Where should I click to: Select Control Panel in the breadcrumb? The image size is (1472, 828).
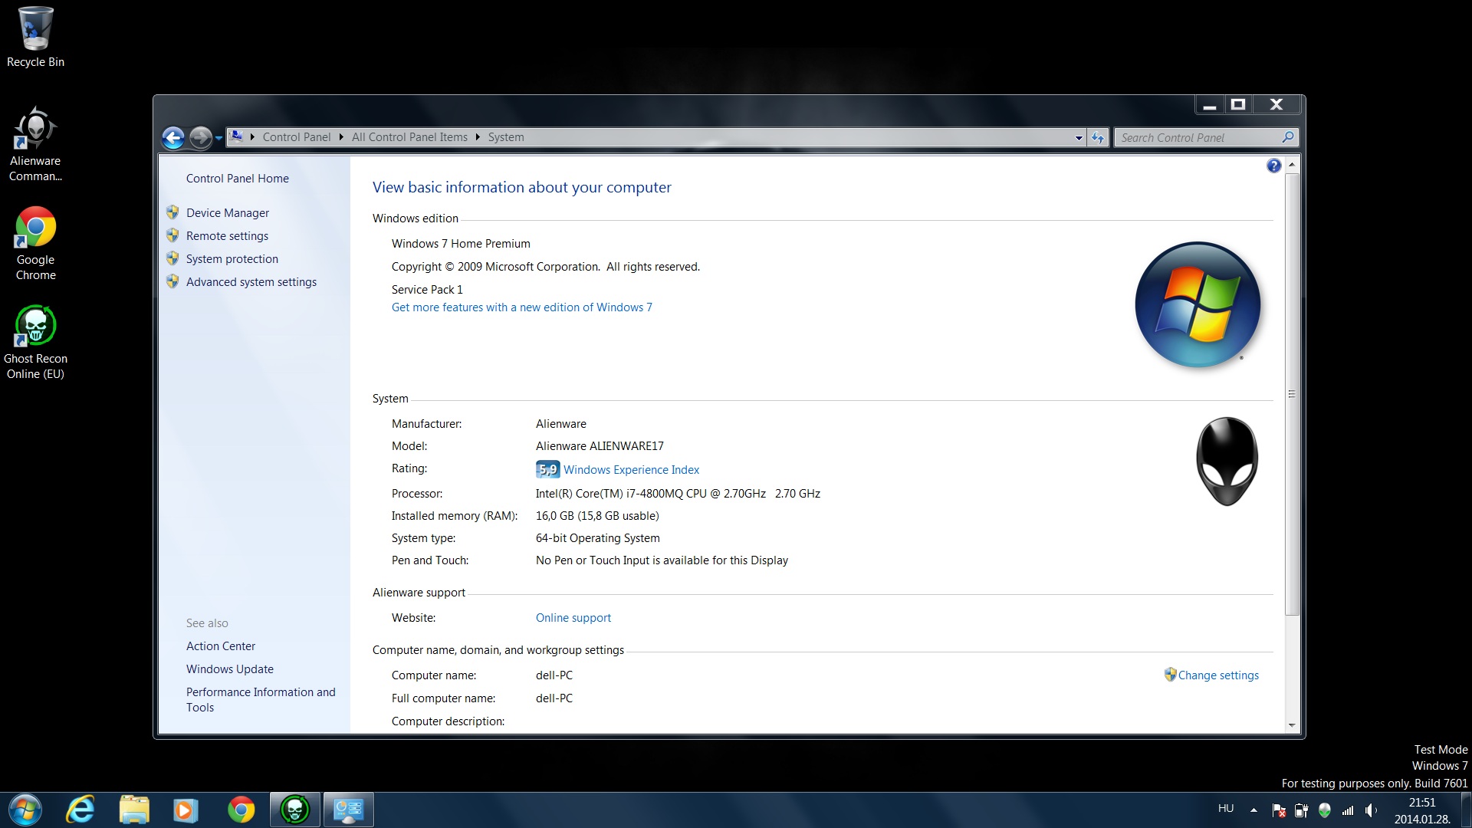click(297, 137)
